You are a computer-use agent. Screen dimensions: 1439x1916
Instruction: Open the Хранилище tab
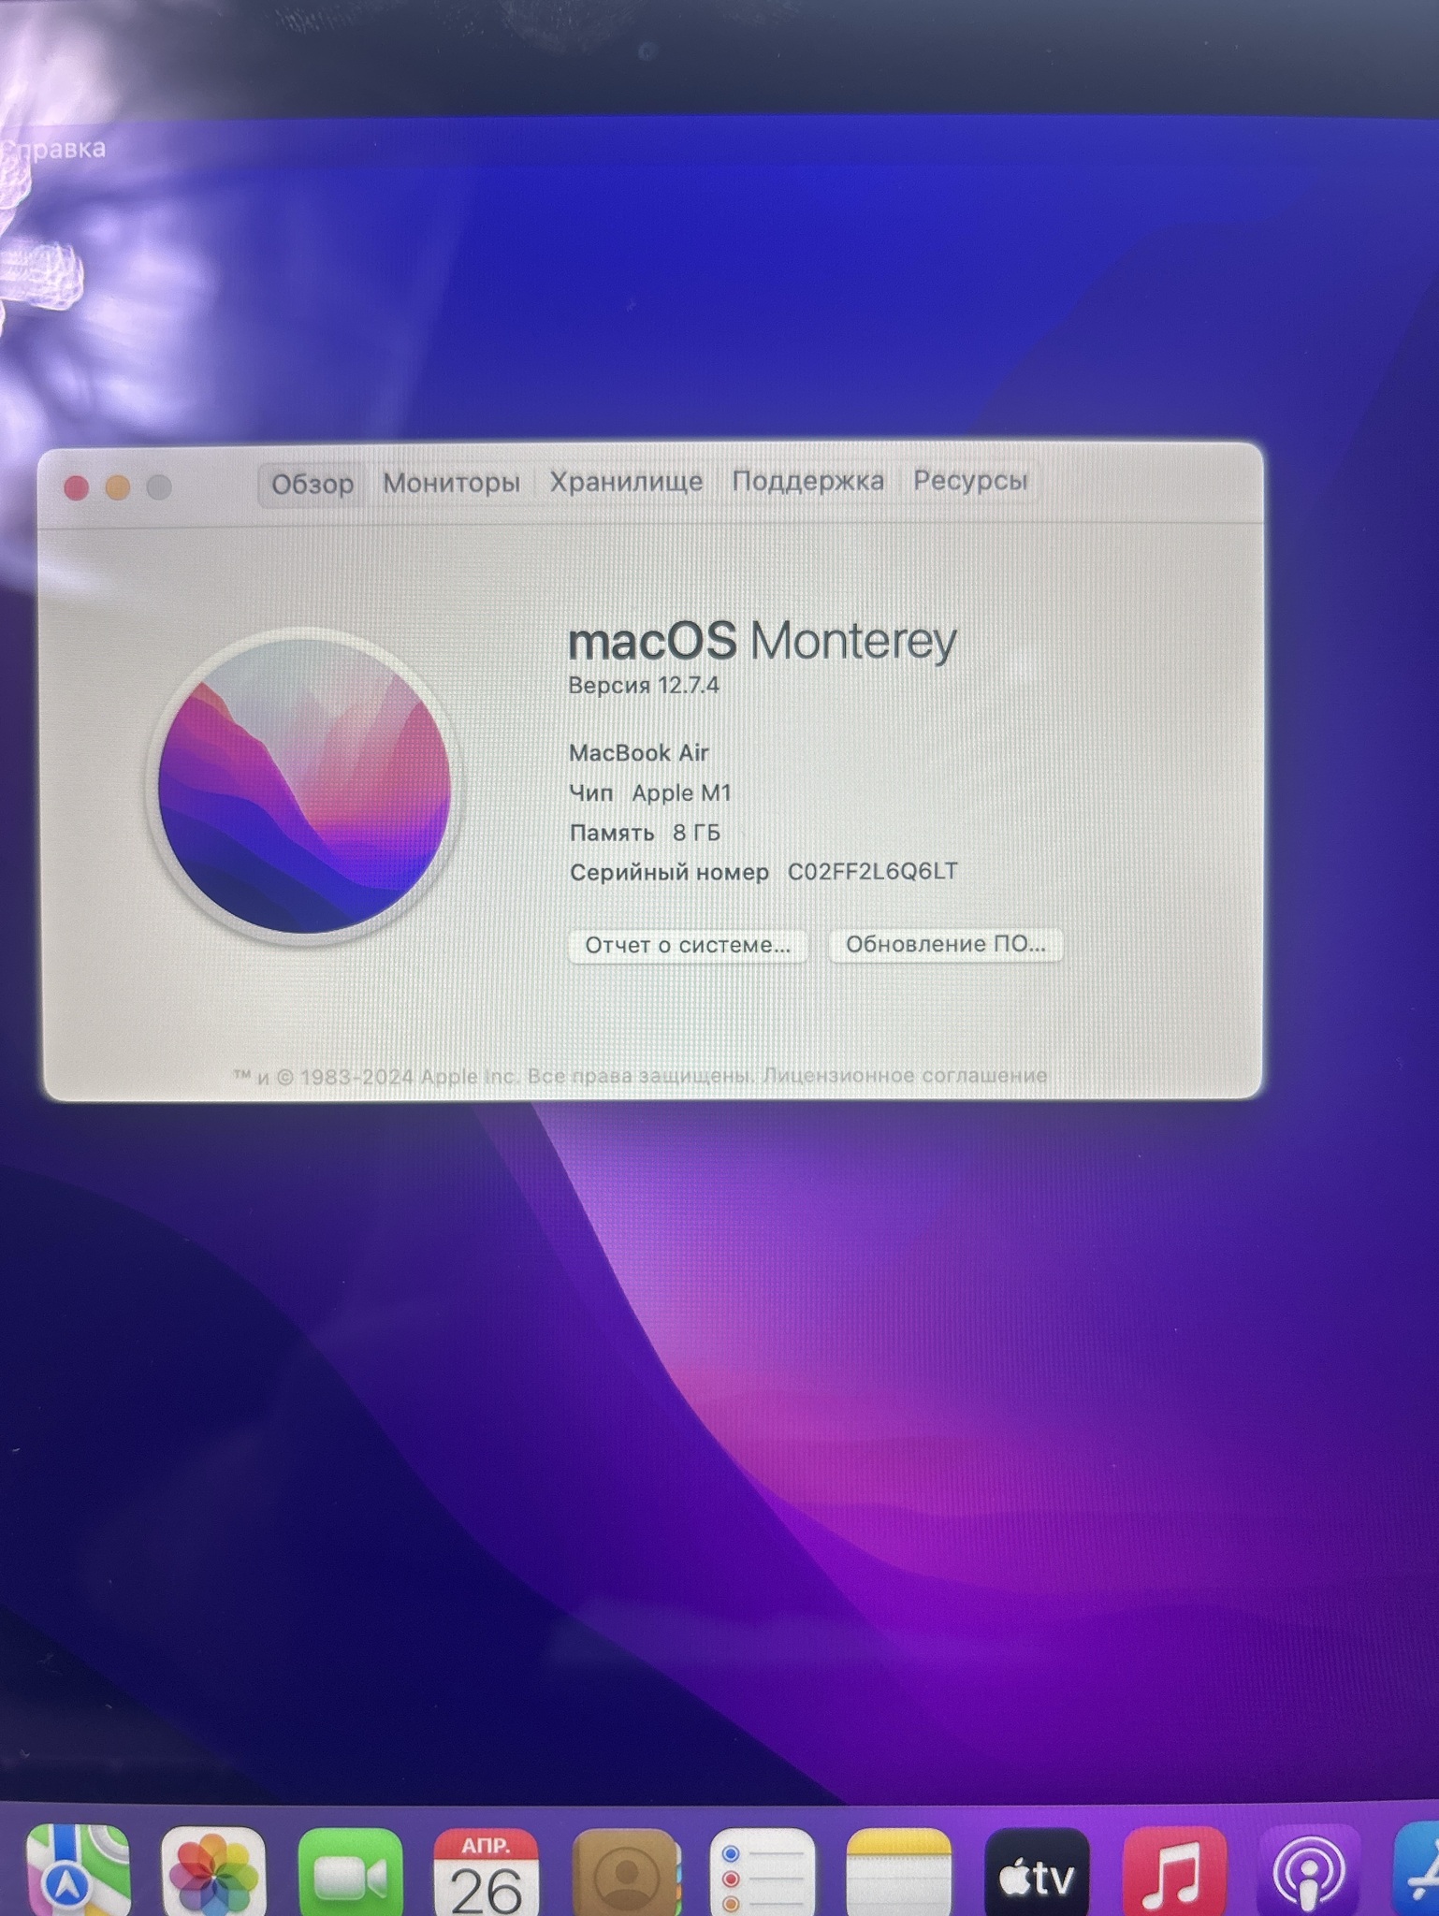626,482
